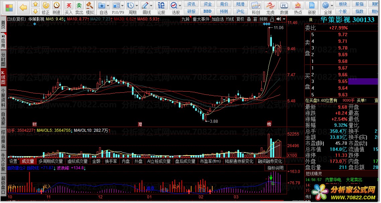The width and height of the screenshot is (381, 203).
Task: Open the colorful home grid icon
Action: [9, 8]
